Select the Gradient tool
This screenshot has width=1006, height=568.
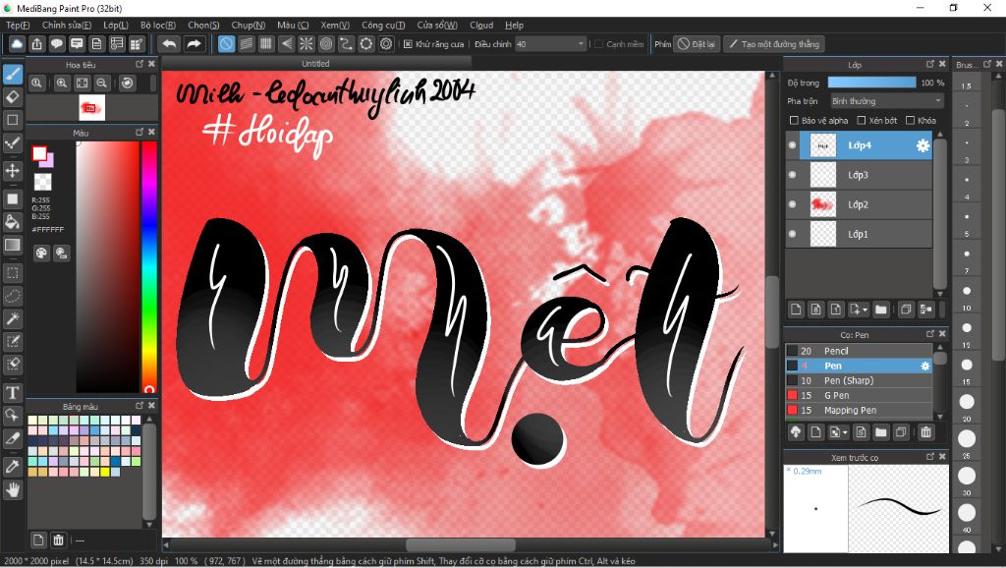[x=12, y=245]
